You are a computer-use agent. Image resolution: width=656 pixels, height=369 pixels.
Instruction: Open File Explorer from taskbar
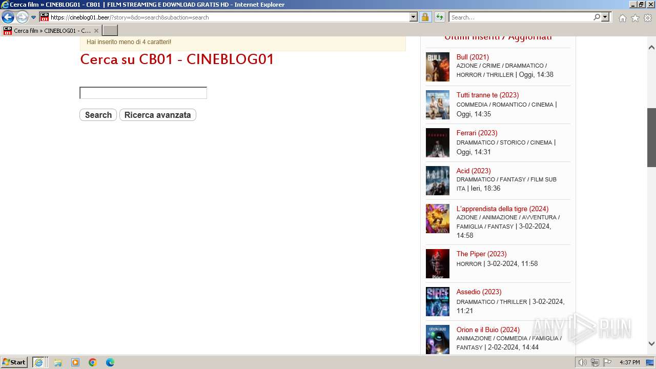tap(58, 362)
